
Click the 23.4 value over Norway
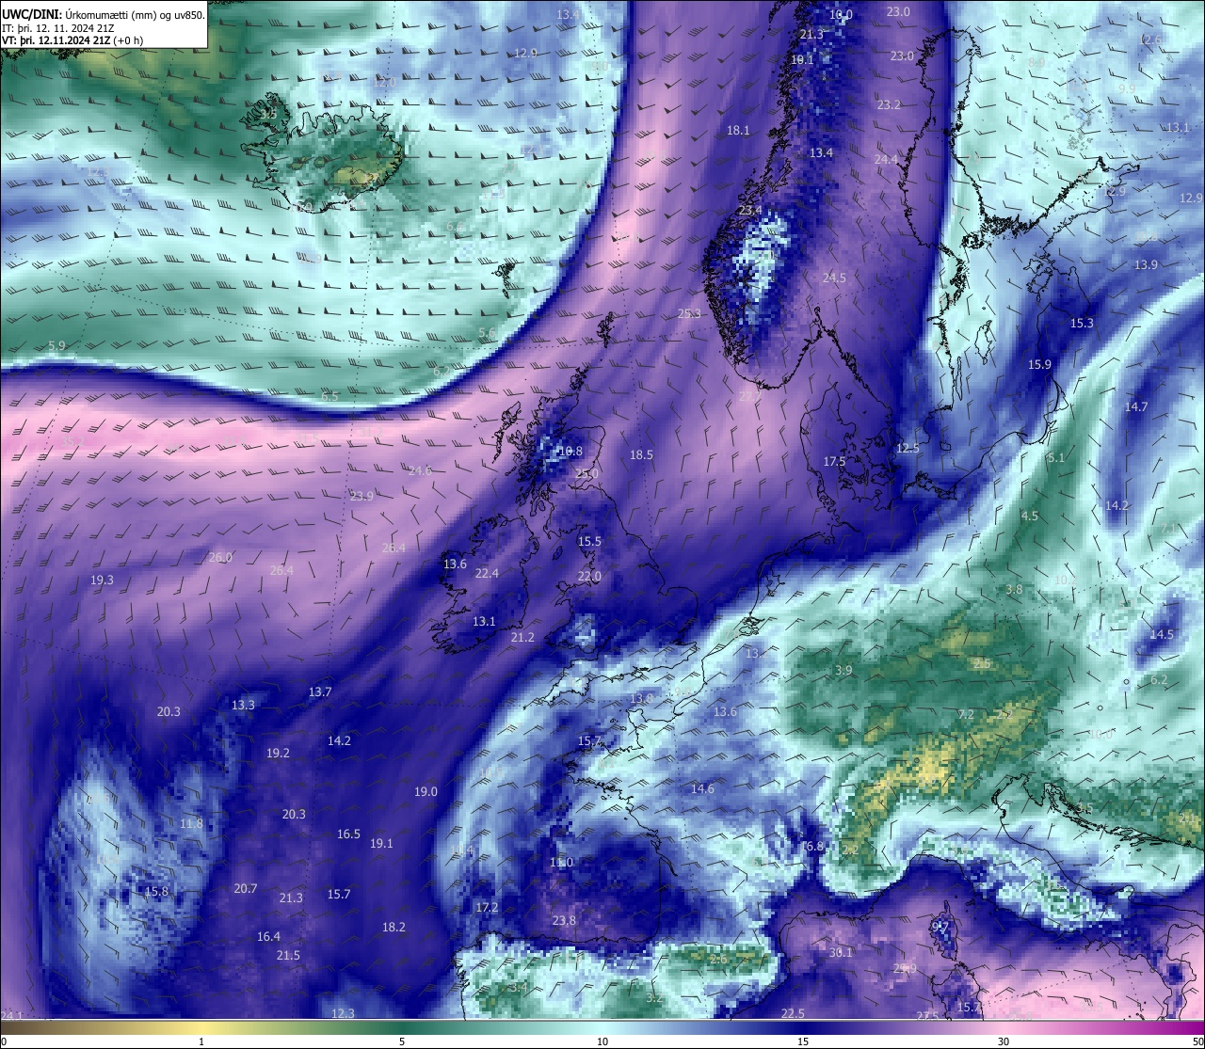click(x=750, y=210)
